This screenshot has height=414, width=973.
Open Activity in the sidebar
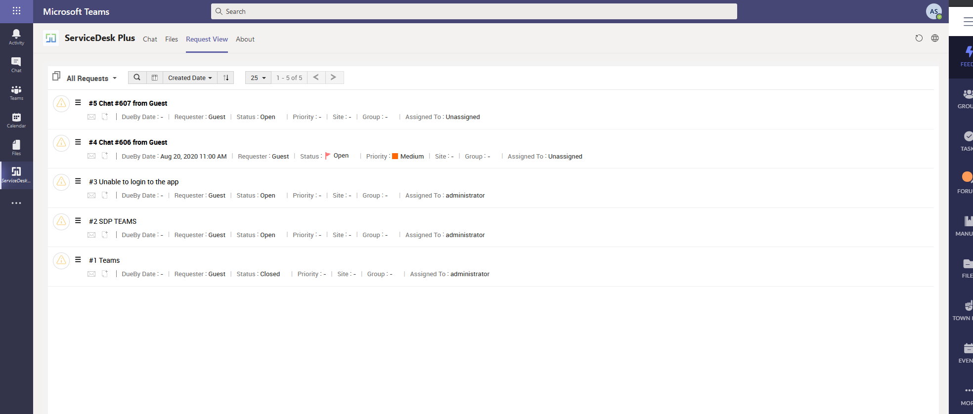pyautogui.click(x=16, y=37)
